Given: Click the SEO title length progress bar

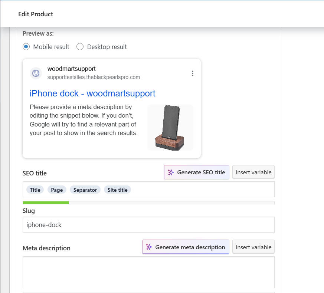Looking at the screenshot, I should tap(148, 203).
